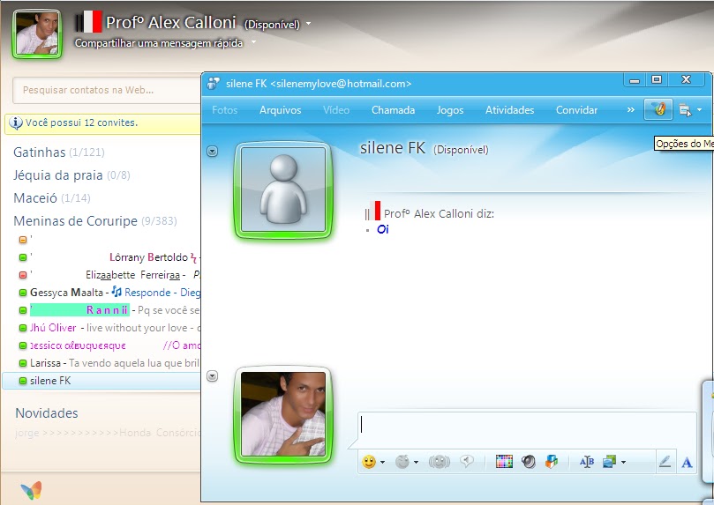Open the emoticon dropdown arrow
This screenshot has width=714, height=505.
tap(382, 463)
